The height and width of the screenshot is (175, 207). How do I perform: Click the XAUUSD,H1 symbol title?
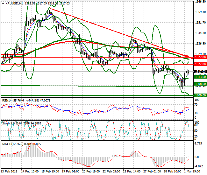[x=14, y=3]
